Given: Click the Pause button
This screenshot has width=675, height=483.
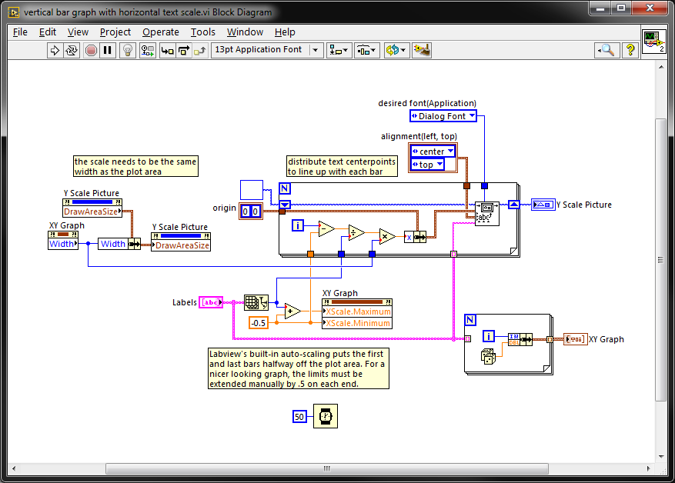Looking at the screenshot, I should click(x=108, y=50).
